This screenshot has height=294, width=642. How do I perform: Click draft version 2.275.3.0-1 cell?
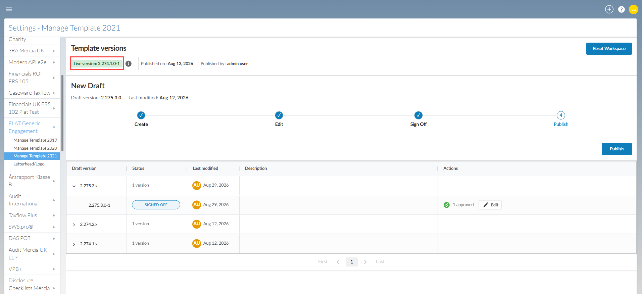(x=99, y=205)
